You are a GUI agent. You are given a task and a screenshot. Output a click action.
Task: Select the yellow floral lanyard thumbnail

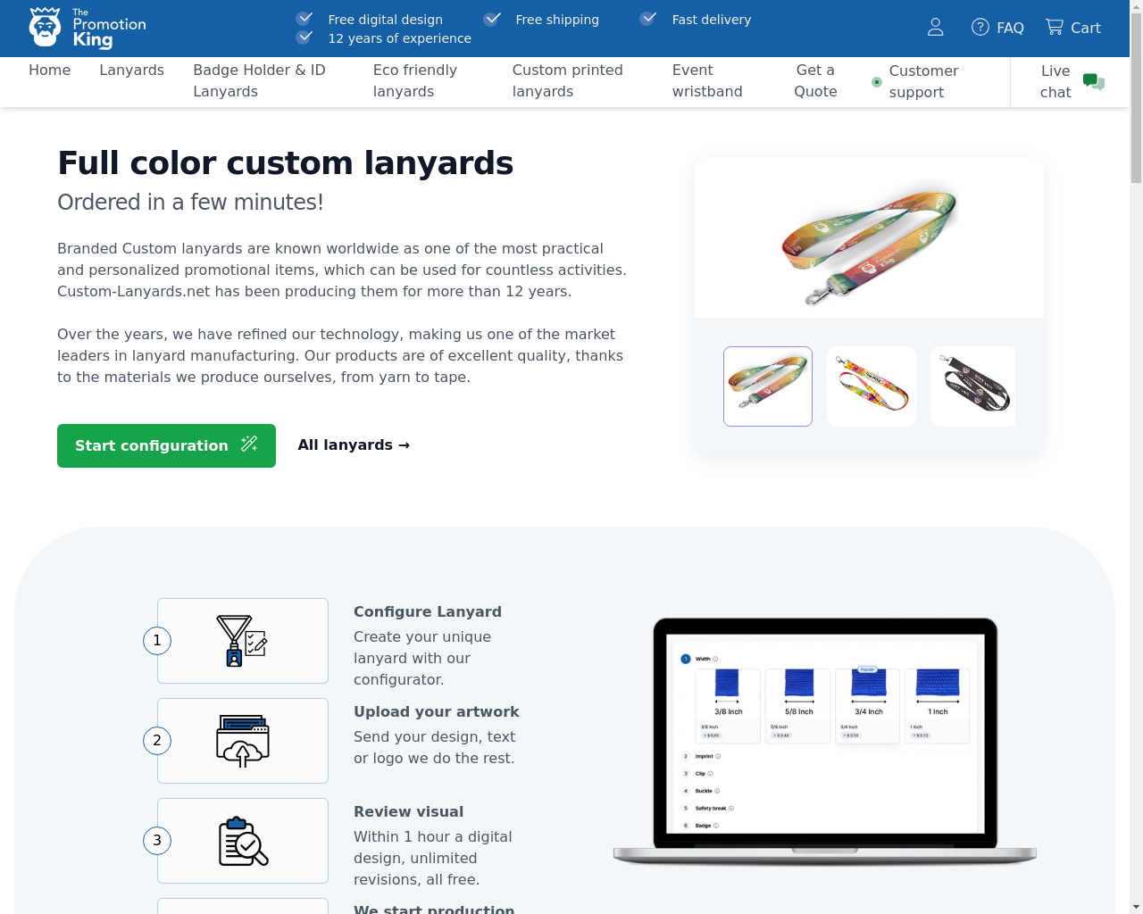pyautogui.click(x=871, y=386)
